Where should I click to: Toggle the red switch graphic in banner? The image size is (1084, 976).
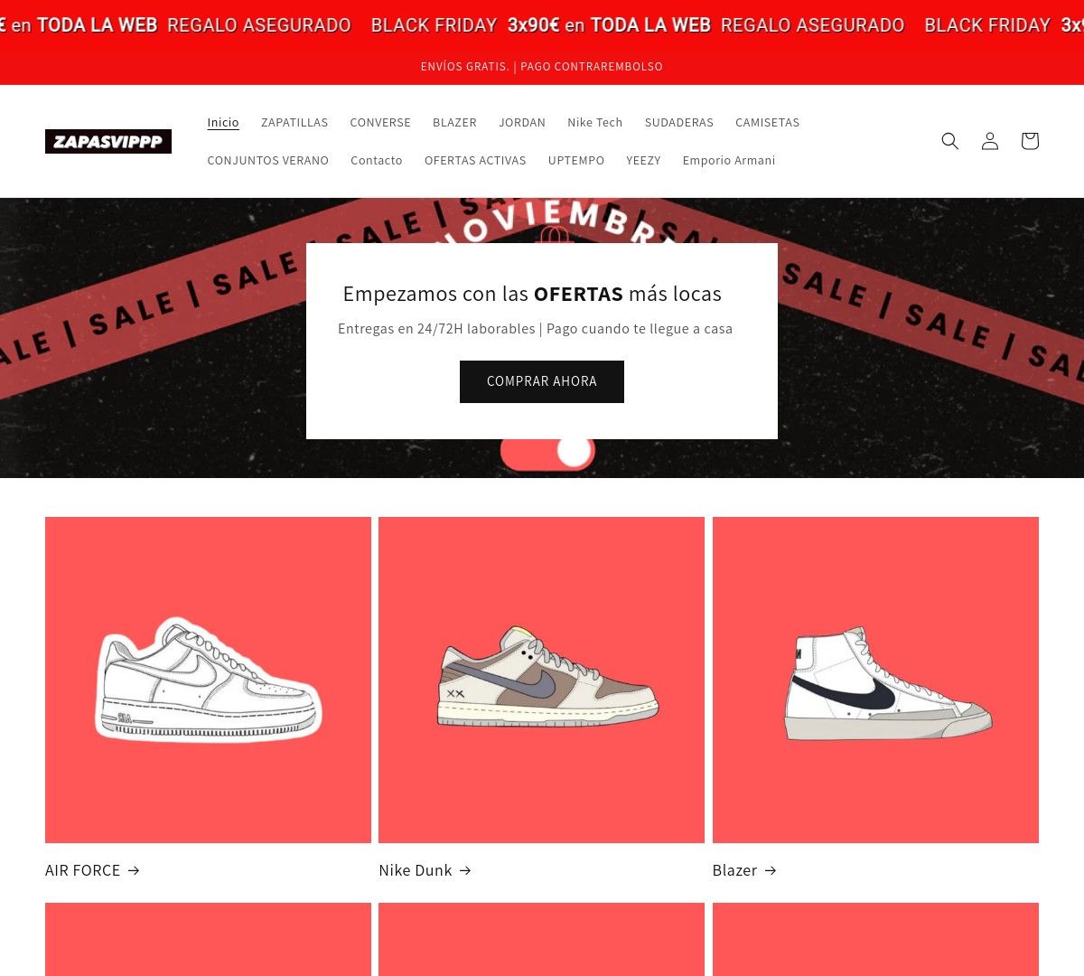547,455
